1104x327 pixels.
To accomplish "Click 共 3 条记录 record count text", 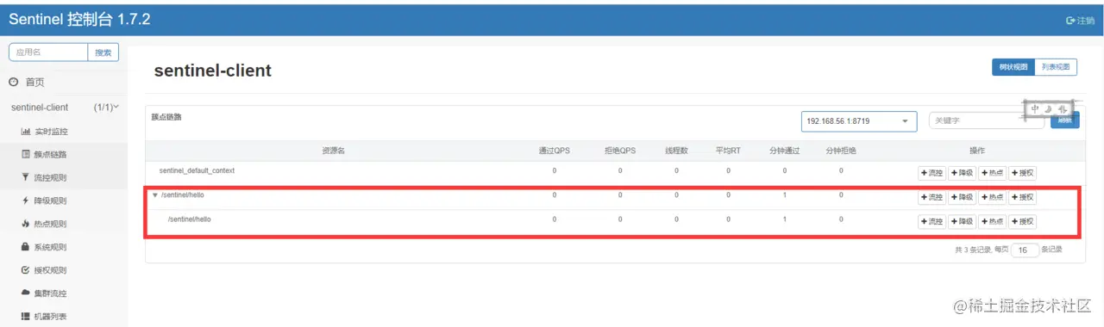I will (973, 250).
